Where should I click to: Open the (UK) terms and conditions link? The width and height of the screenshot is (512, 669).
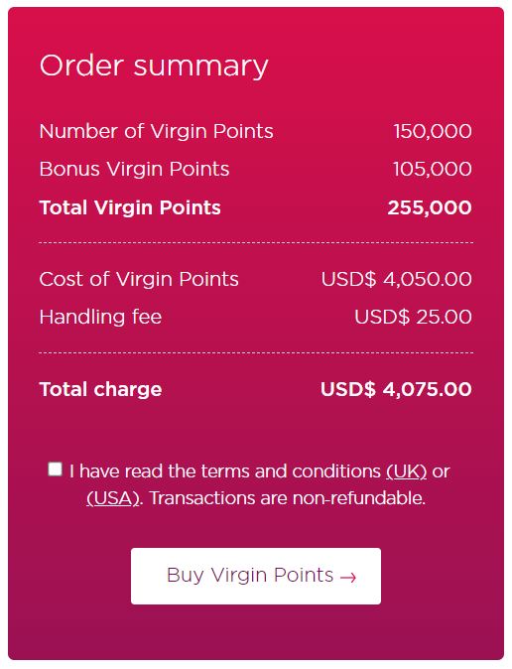(x=406, y=471)
